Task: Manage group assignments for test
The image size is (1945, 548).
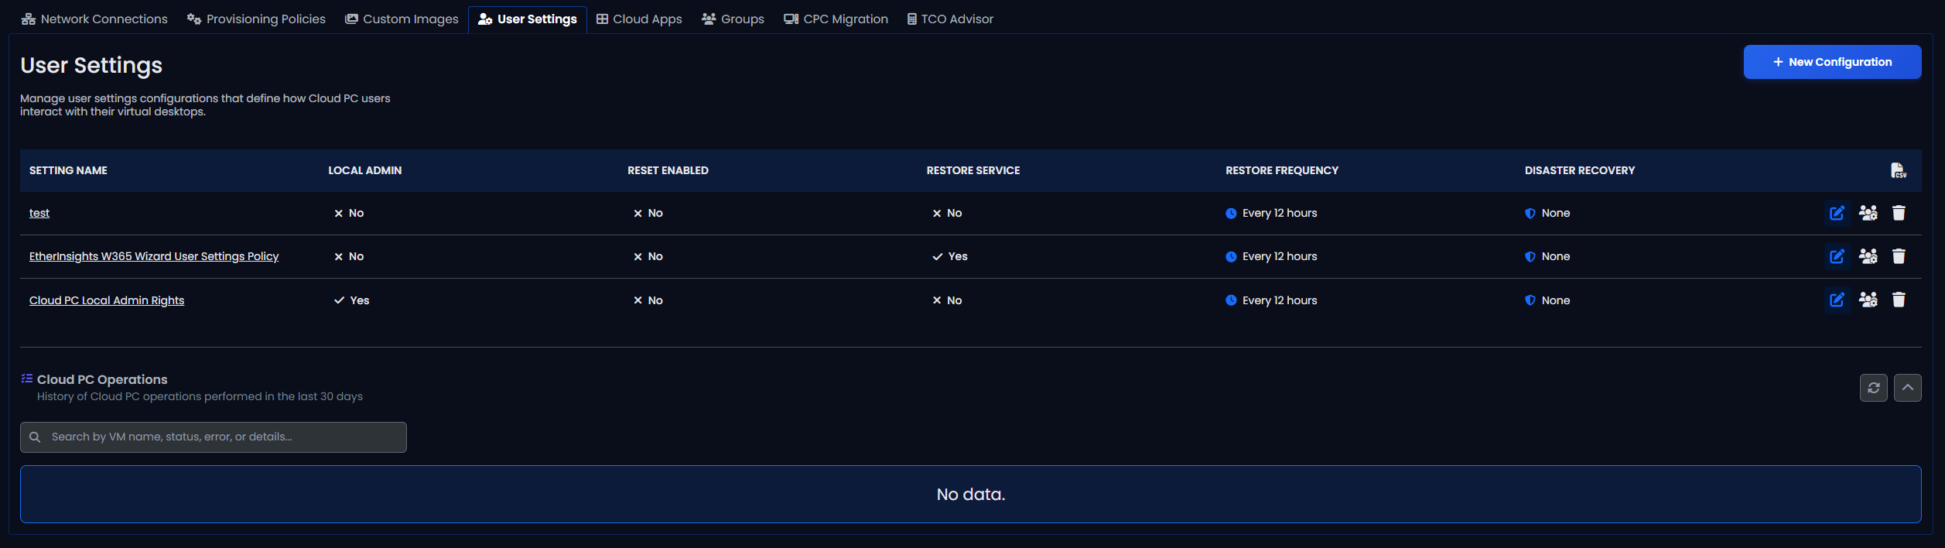Action: point(1868,213)
